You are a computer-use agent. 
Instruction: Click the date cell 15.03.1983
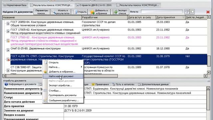(x=163, y=22)
